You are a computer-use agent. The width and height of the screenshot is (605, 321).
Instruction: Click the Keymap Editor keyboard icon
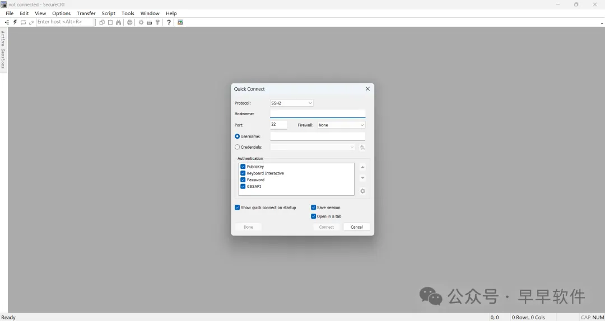(150, 22)
